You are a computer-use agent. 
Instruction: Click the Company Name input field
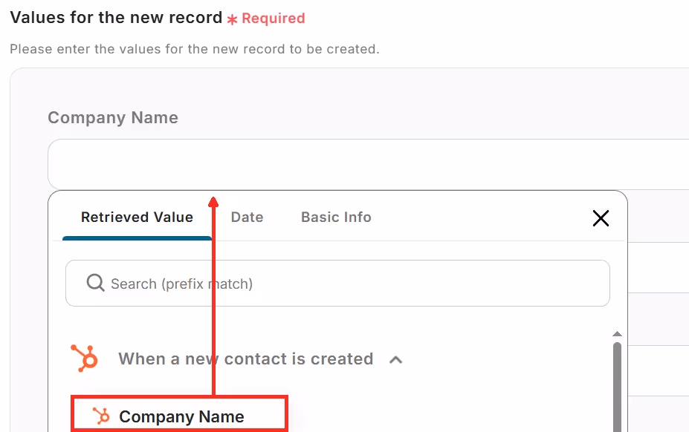368,164
